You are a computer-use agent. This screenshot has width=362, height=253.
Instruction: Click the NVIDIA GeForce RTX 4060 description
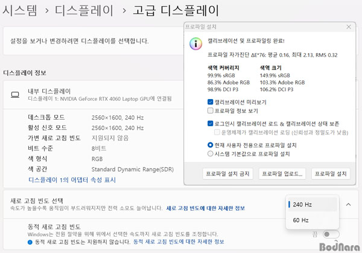click(x=100, y=98)
